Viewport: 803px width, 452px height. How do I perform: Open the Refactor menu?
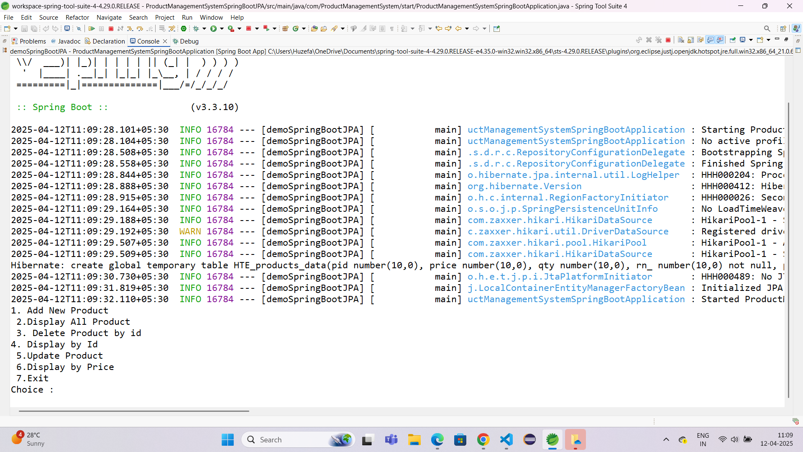pyautogui.click(x=77, y=17)
